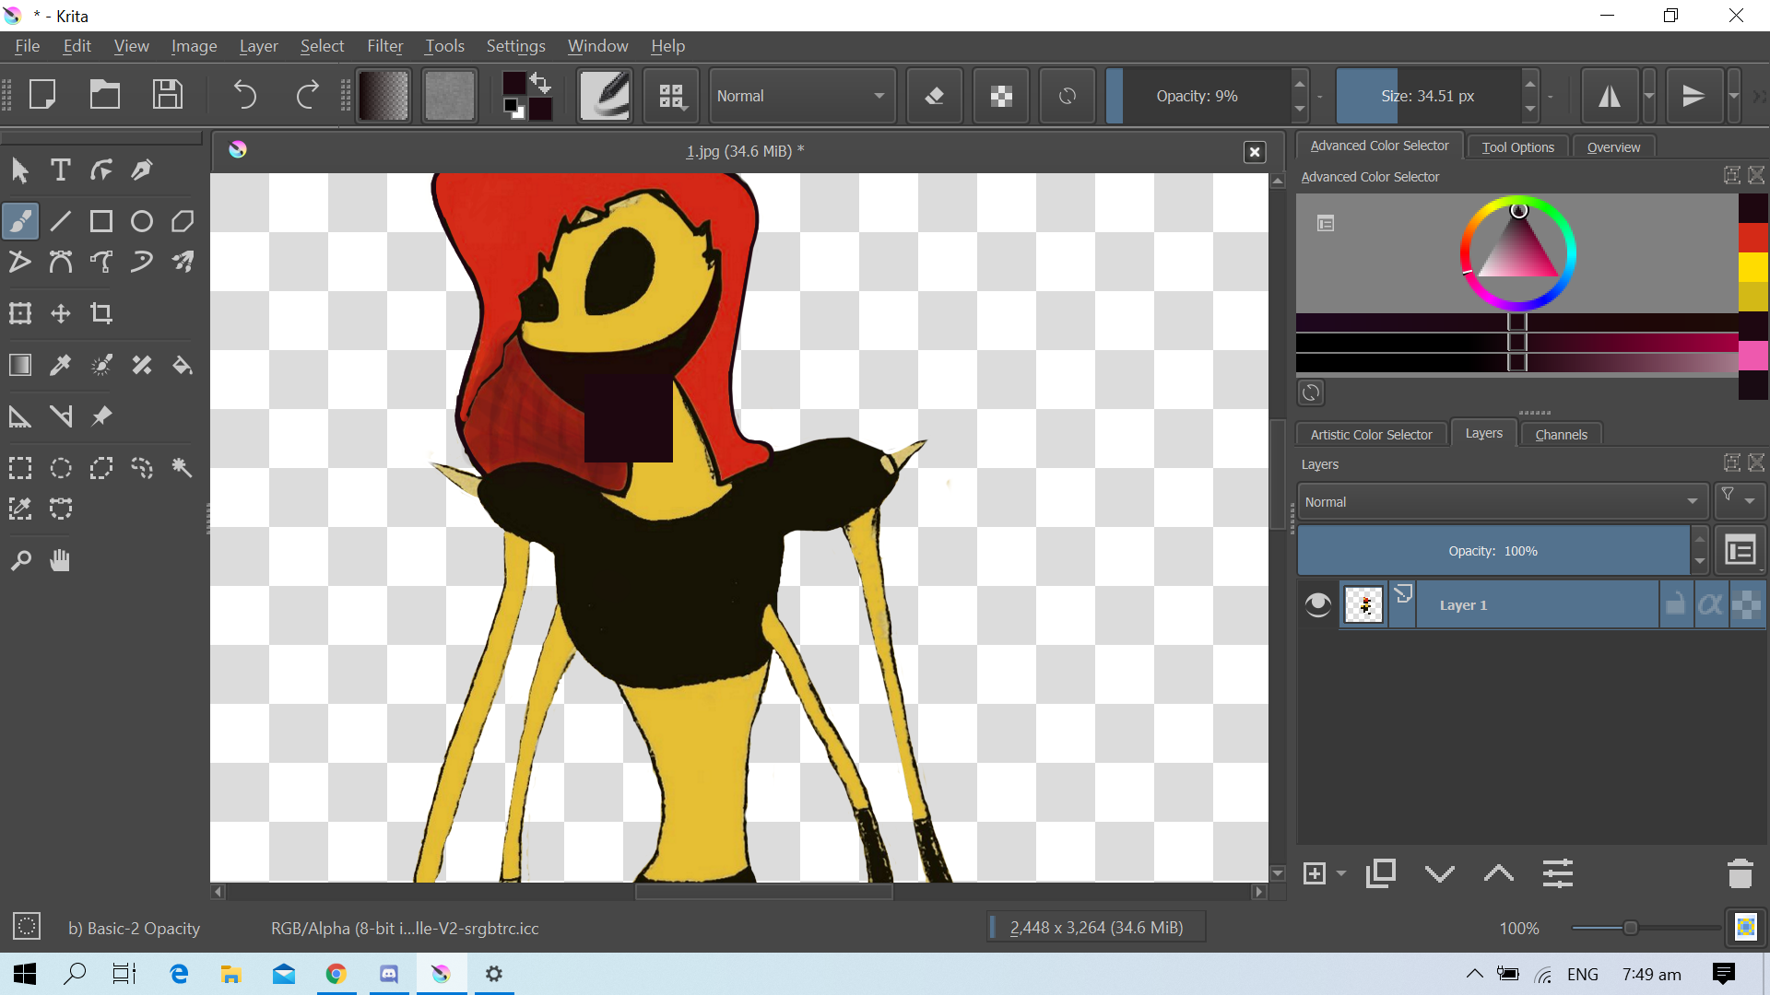Click the Redo arrow in toolbar
1770x995 pixels.
tap(308, 95)
